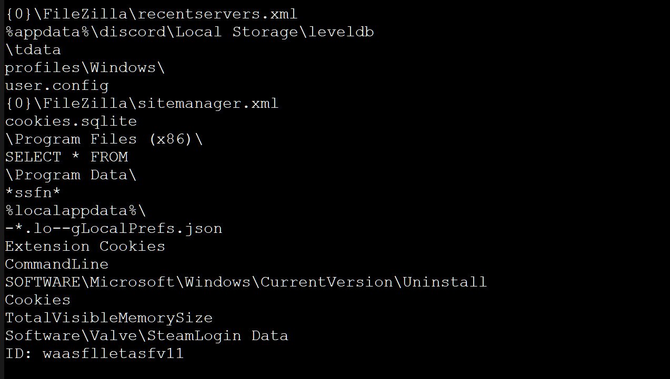
Task: Select the CurrentVersion\Uninstall registry path
Action: 246,282
